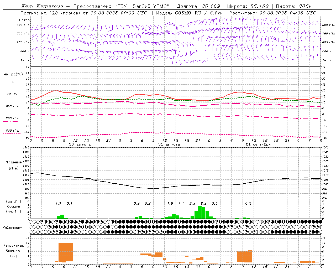The width and height of the screenshot is (336, 269).
Task: Click the "Td 2м" dew point legend
Action: click(x=12, y=94)
